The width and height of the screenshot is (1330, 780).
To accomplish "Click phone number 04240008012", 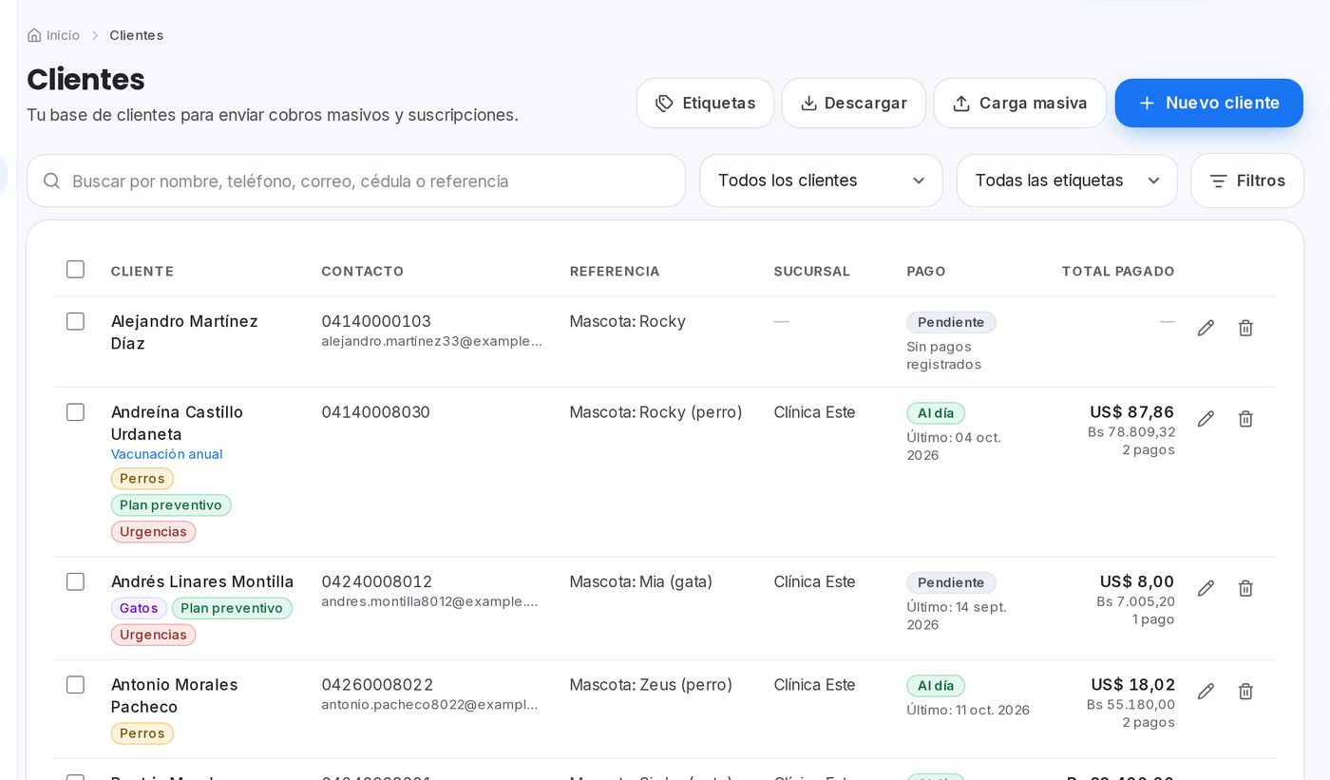I will click(x=377, y=581).
